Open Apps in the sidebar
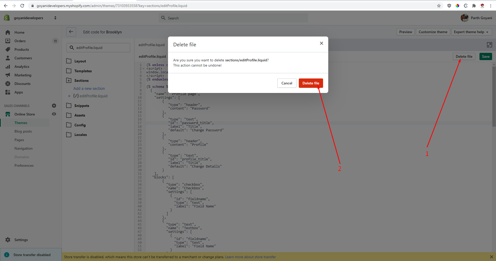This screenshot has height=261, width=496. (x=19, y=92)
